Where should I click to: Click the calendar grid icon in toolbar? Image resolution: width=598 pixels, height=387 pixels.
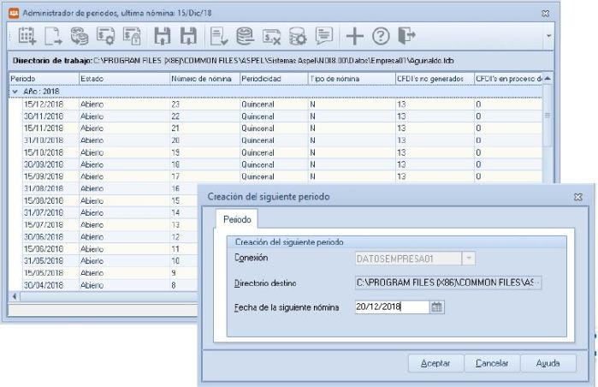[x=27, y=37]
